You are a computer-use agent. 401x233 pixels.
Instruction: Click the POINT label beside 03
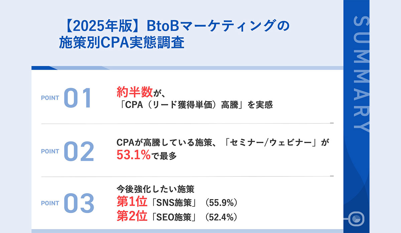click(50, 203)
